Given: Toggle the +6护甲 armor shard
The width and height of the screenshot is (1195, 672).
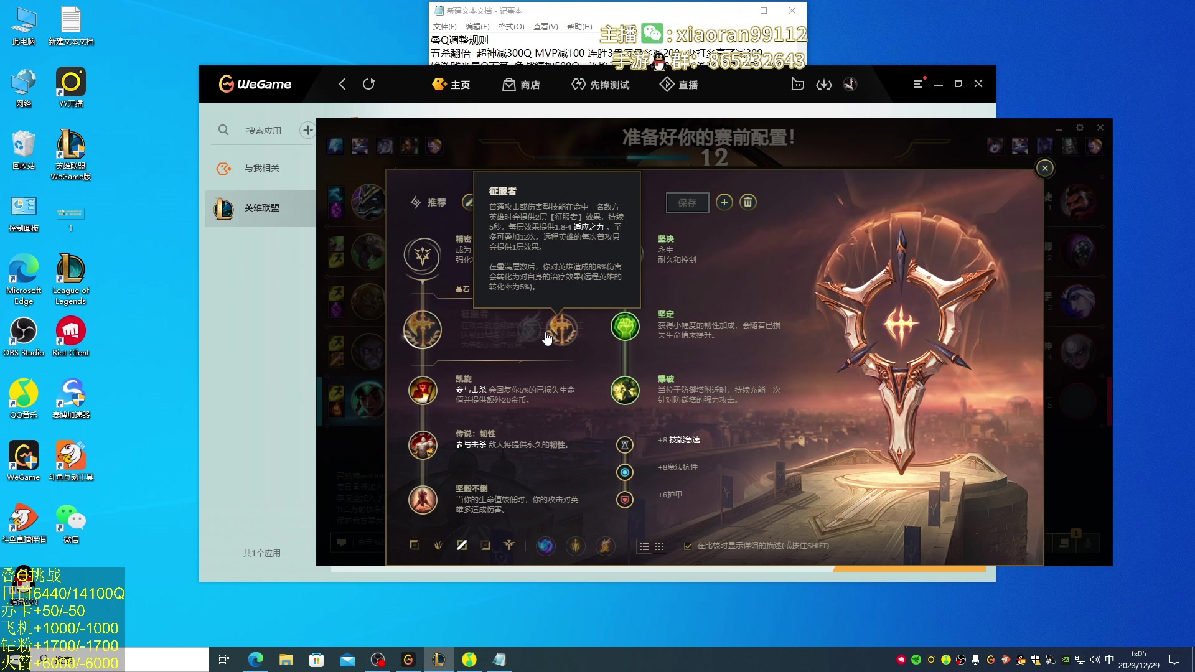Looking at the screenshot, I should (x=625, y=500).
